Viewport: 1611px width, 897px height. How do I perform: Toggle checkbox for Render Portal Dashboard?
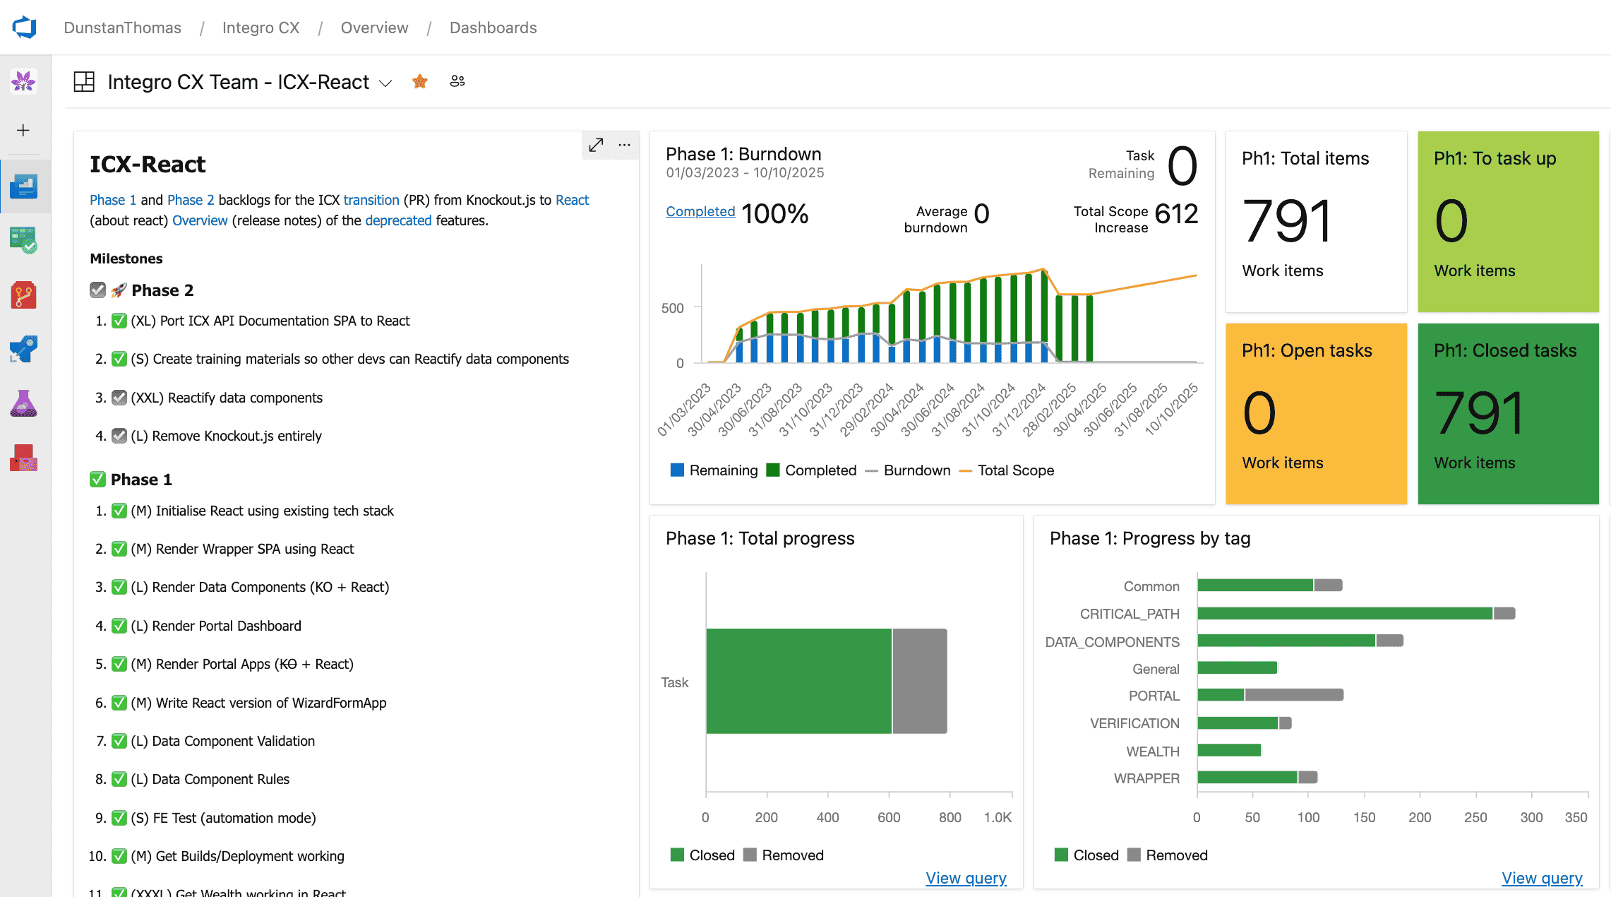coord(119,626)
